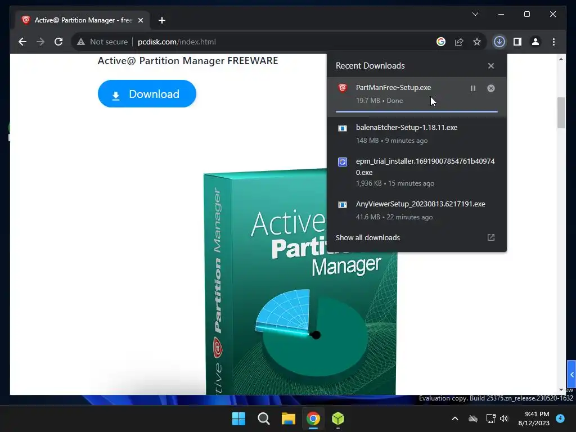Click the green cube taskbar app
The width and height of the screenshot is (576, 432).
point(337,418)
